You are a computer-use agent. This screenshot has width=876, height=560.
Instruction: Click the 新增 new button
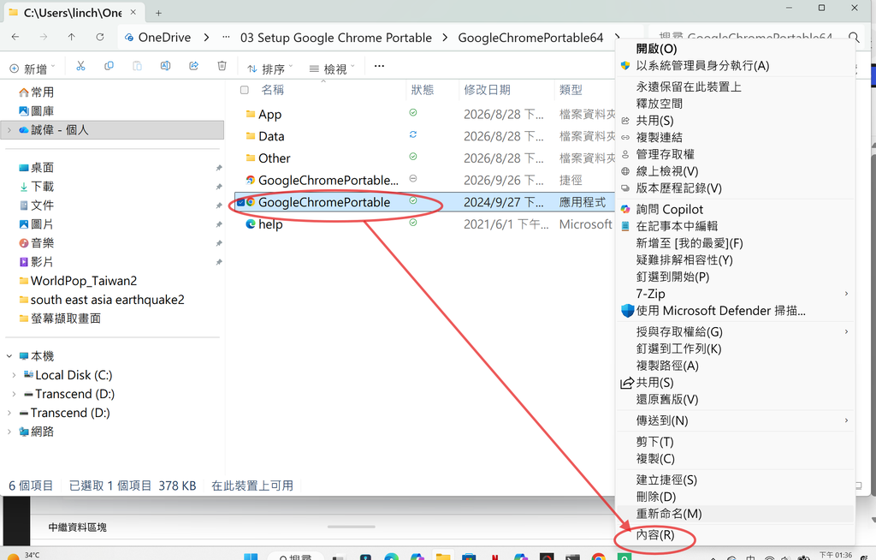[33, 69]
